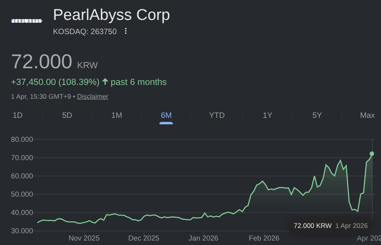Click the 70.000 y-axis label
This screenshot has height=245, width=381.
pyautogui.click(x=22, y=158)
